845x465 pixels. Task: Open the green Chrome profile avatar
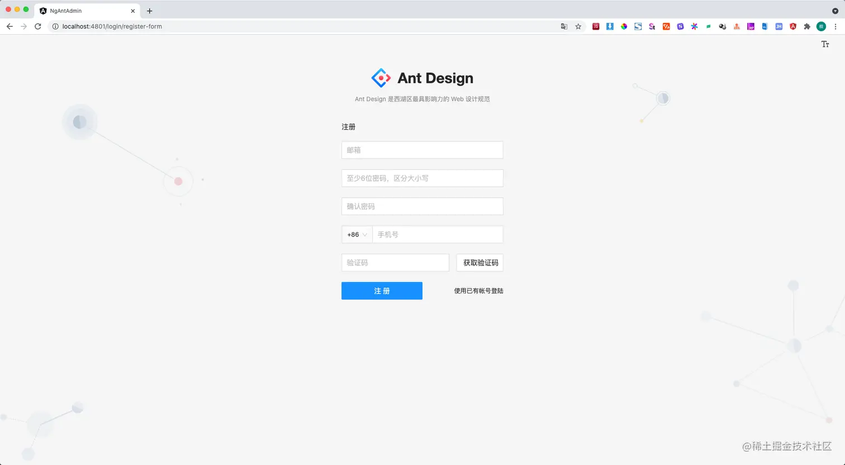tap(821, 26)
